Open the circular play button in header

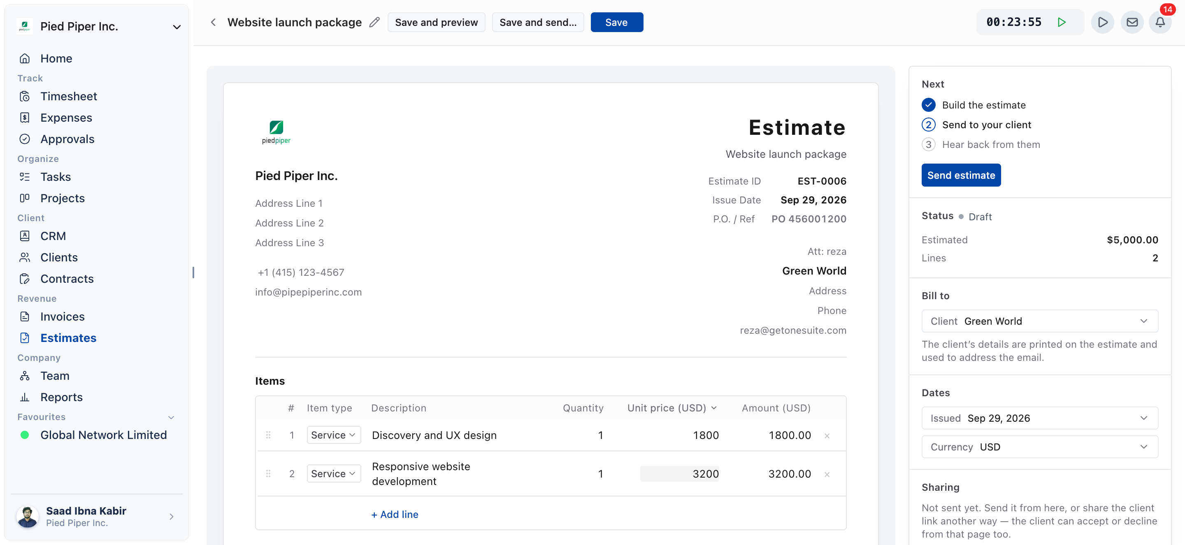pyautogui.click(x=1102, y=22)
